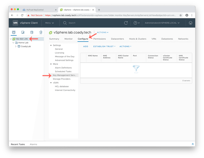204x158 pixels.
Task: Click ADD to add a KMS
Action: click(86, 46)
